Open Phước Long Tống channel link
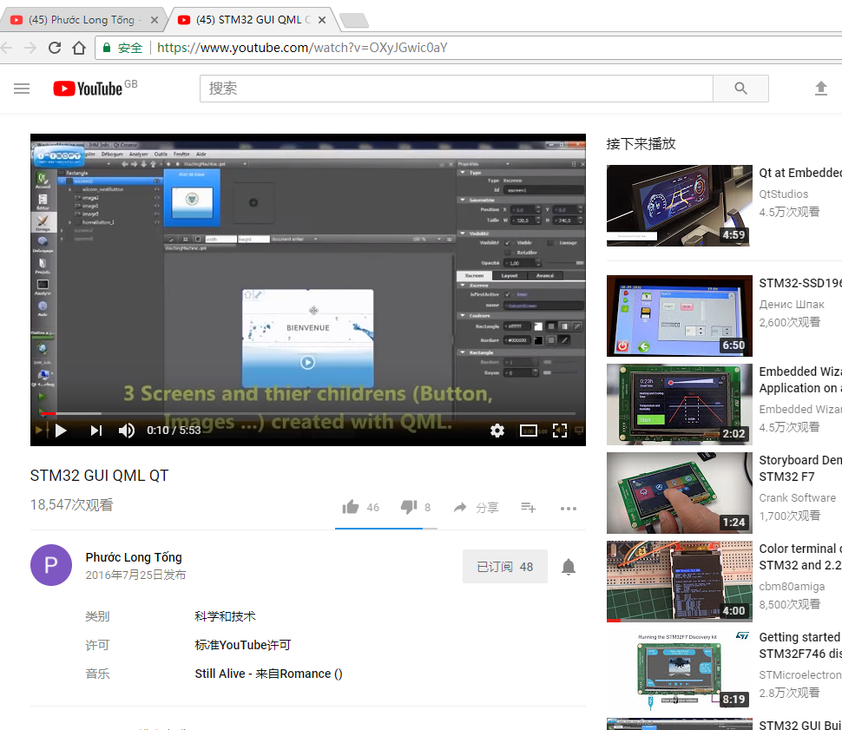 134,557
